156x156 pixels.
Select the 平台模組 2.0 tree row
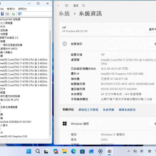pos(9,38)
